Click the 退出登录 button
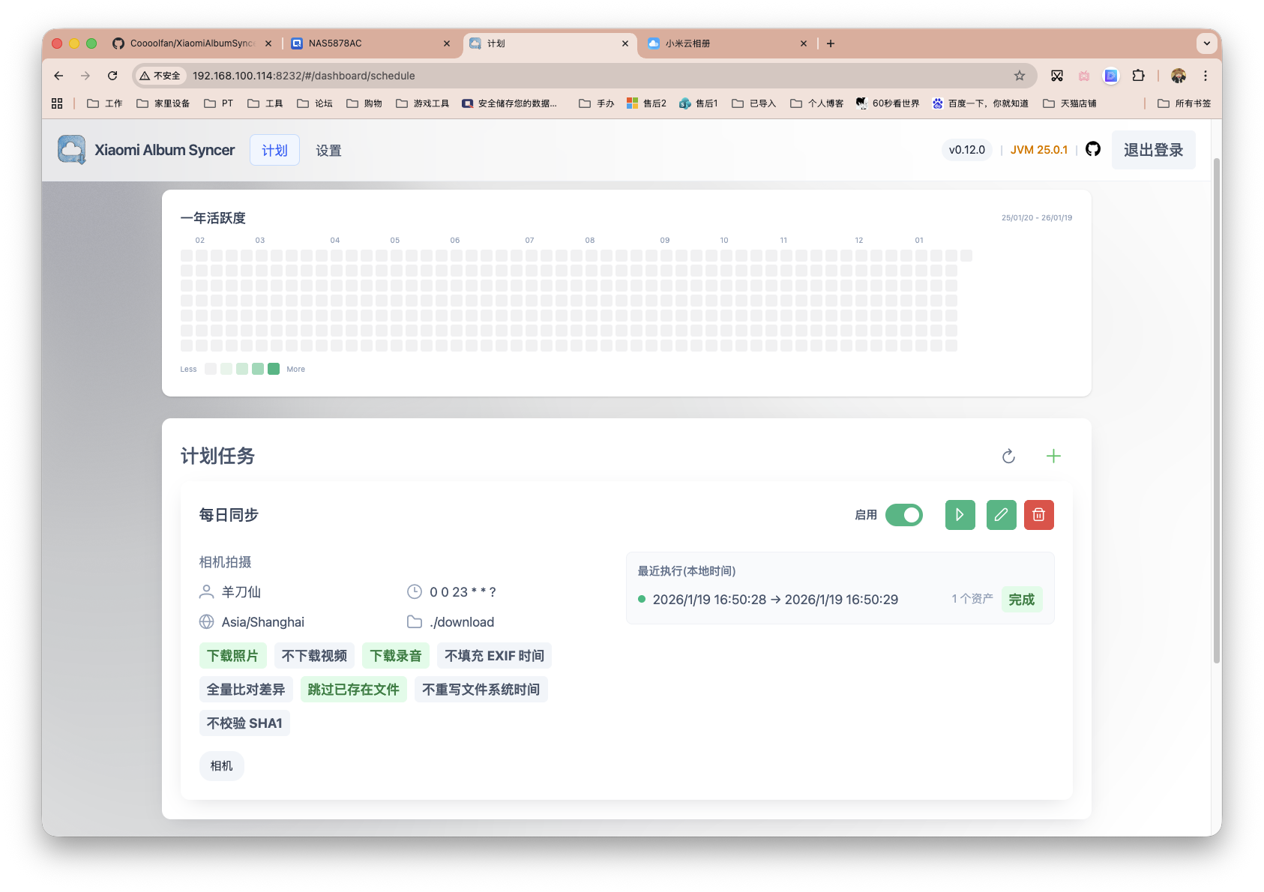The image size is (1264, 892). click(x=1153, y=149)
